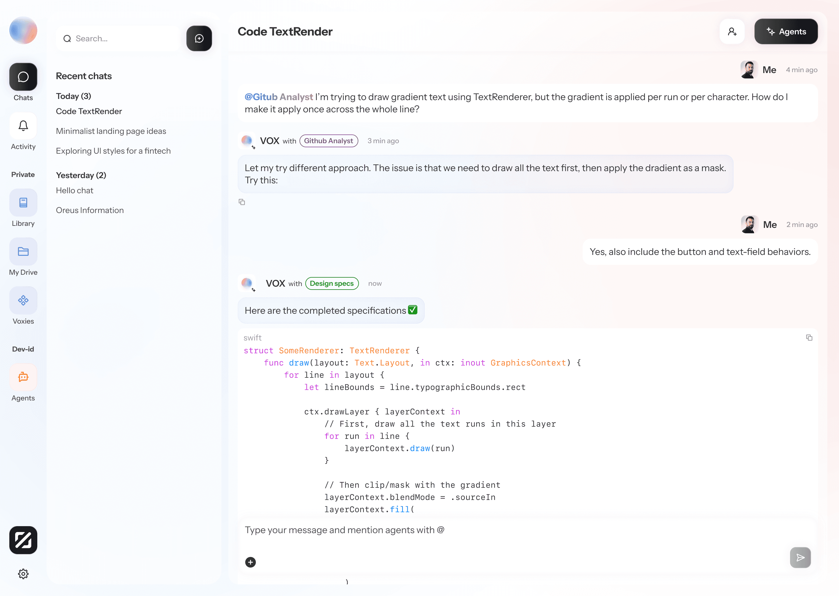
Task: Click the Design specs tag
Action: 332,283
